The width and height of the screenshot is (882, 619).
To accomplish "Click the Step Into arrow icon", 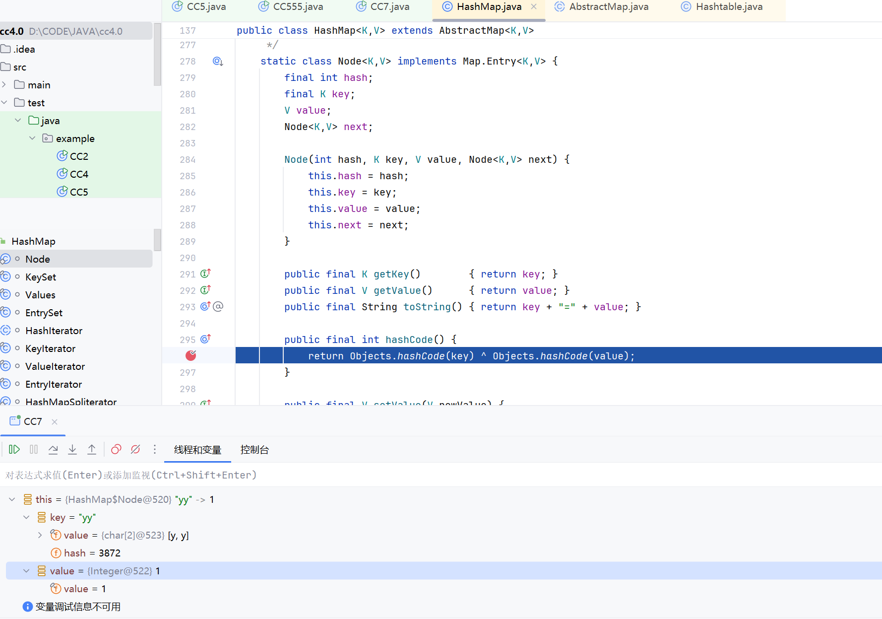I will [72, 450].
